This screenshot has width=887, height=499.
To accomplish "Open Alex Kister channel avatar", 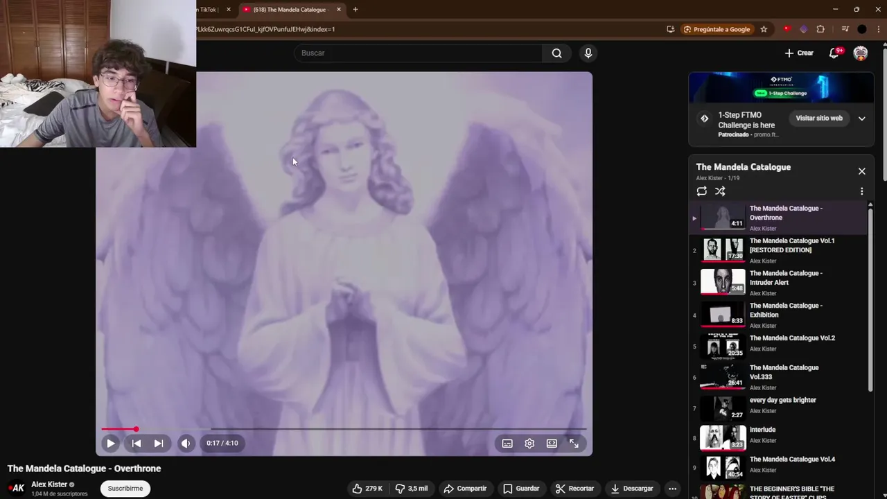I will (17, 489).
